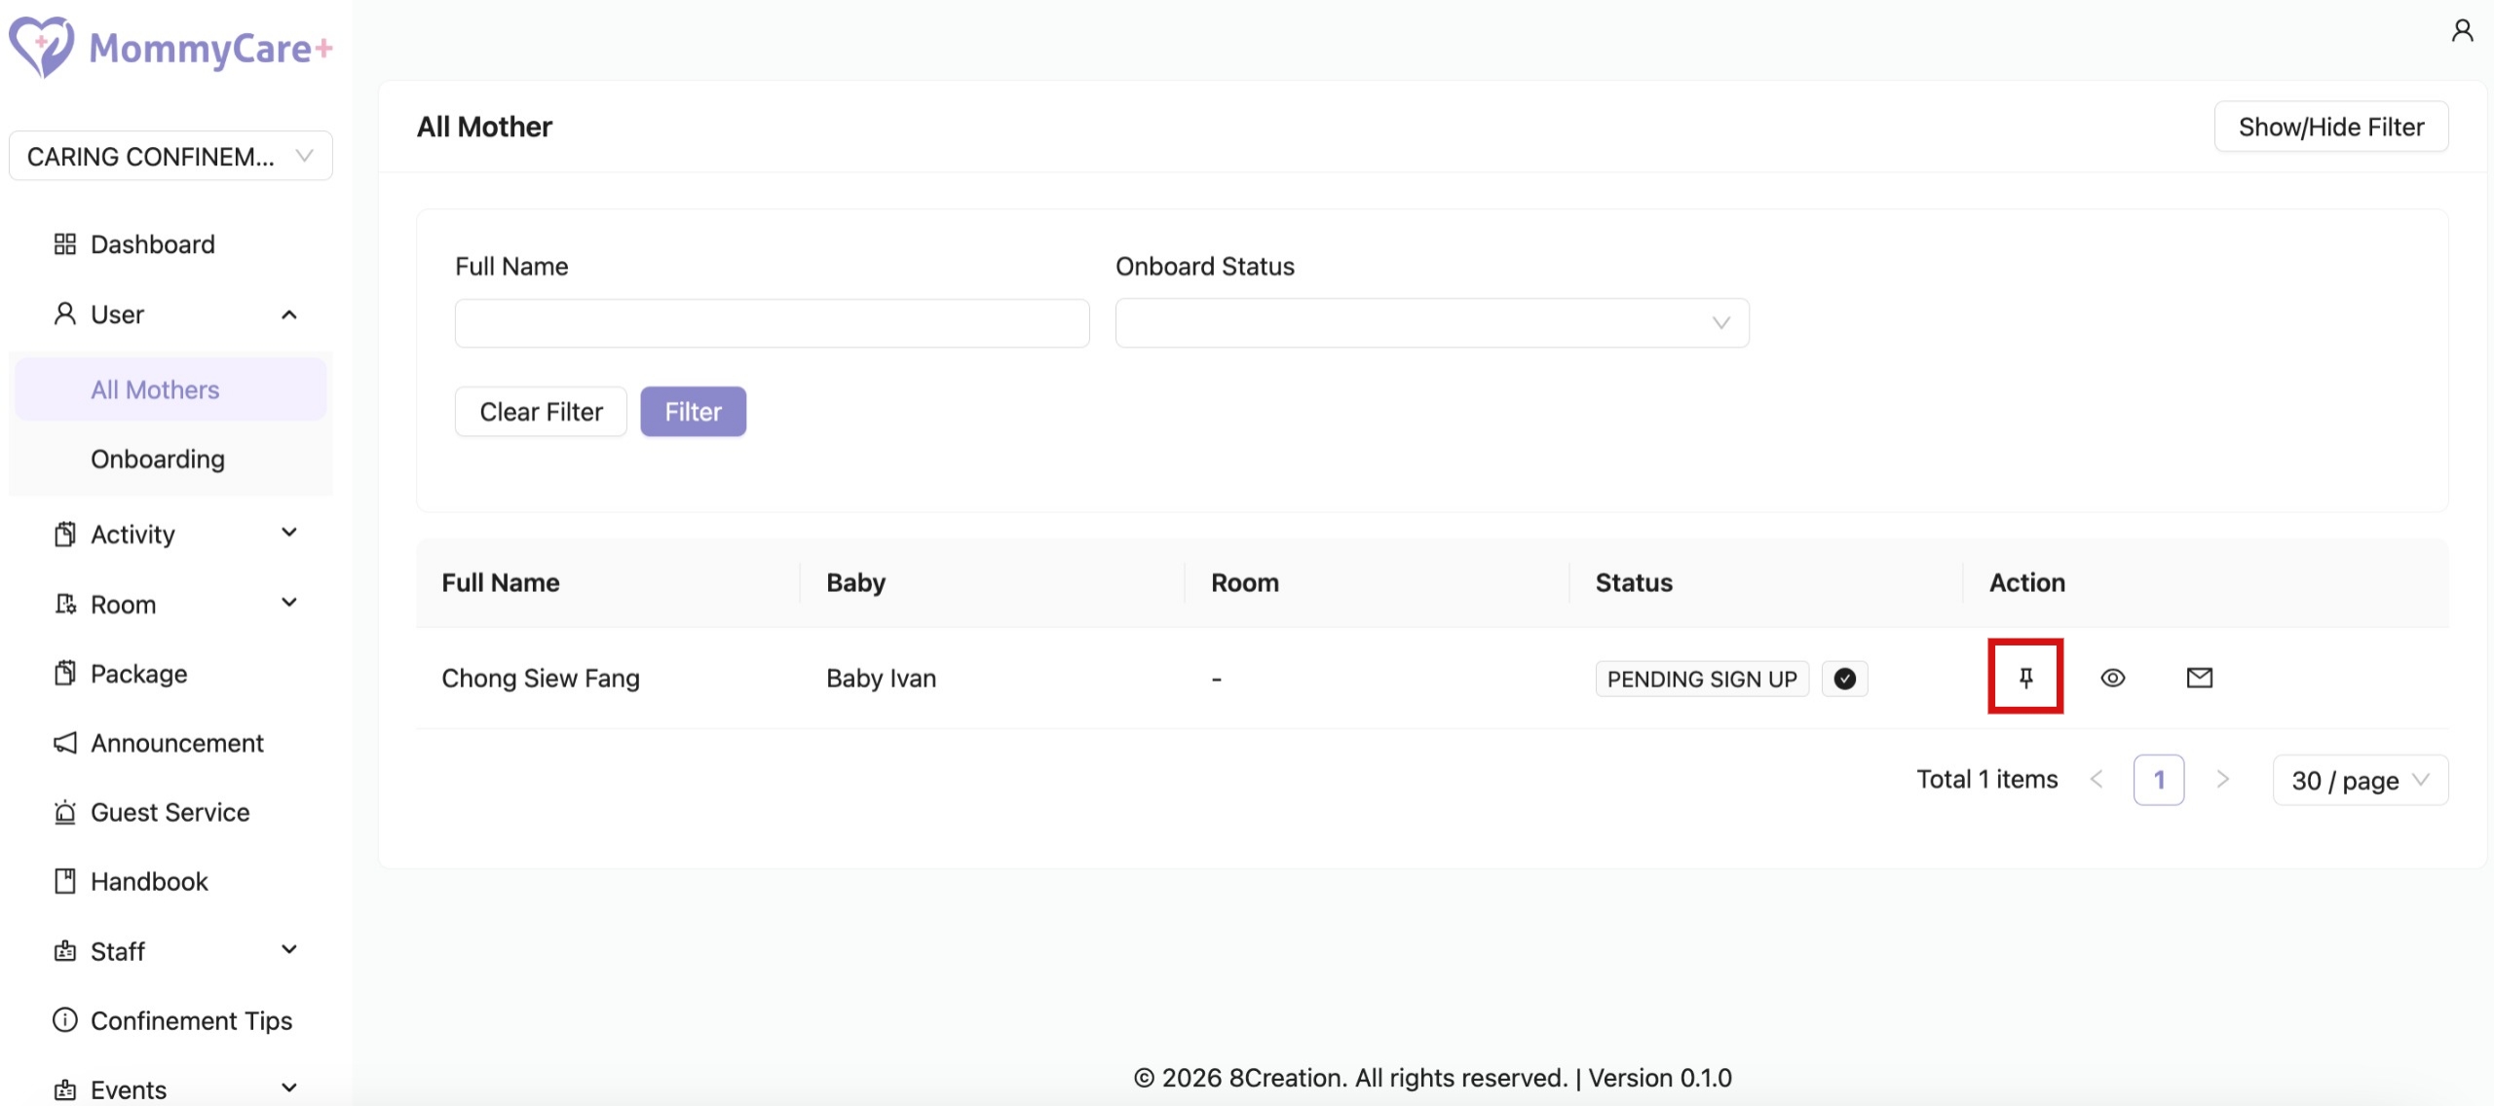Click the Clear Filter button

tap(541, 412)
